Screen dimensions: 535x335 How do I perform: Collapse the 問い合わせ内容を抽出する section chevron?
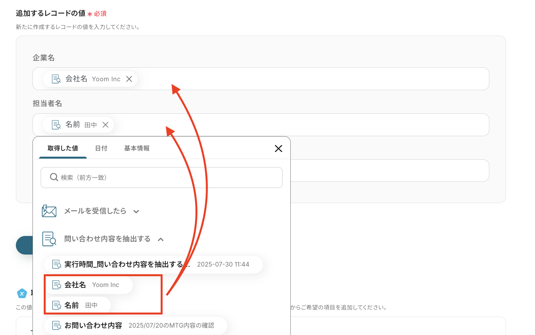(161, 239)
